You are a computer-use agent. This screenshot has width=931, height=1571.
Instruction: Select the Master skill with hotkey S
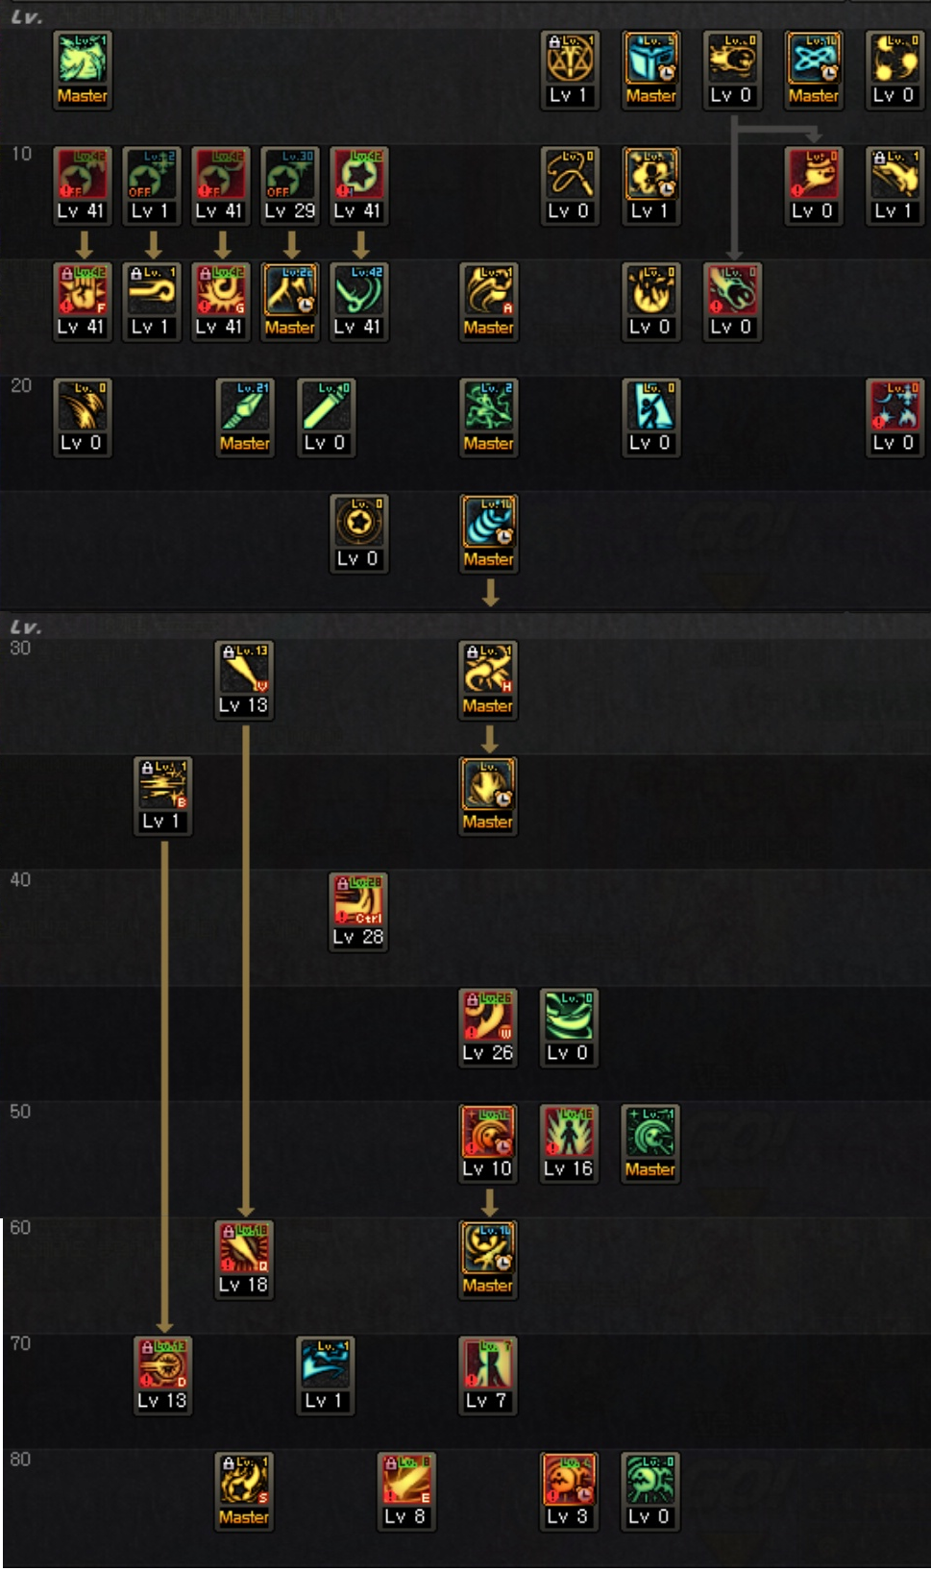pos(244,1482)
